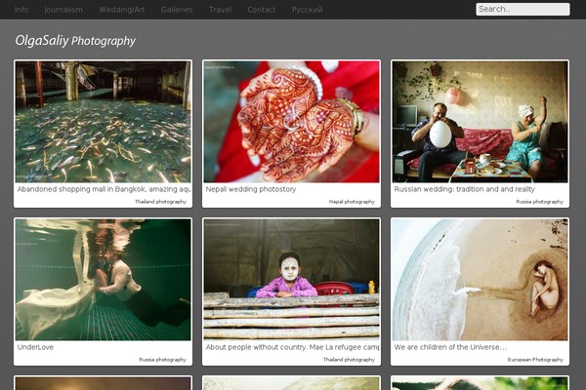This screenshot has width=586, height=390.
Task: Open the underwater couple photo
Action: tap(104, 280)
